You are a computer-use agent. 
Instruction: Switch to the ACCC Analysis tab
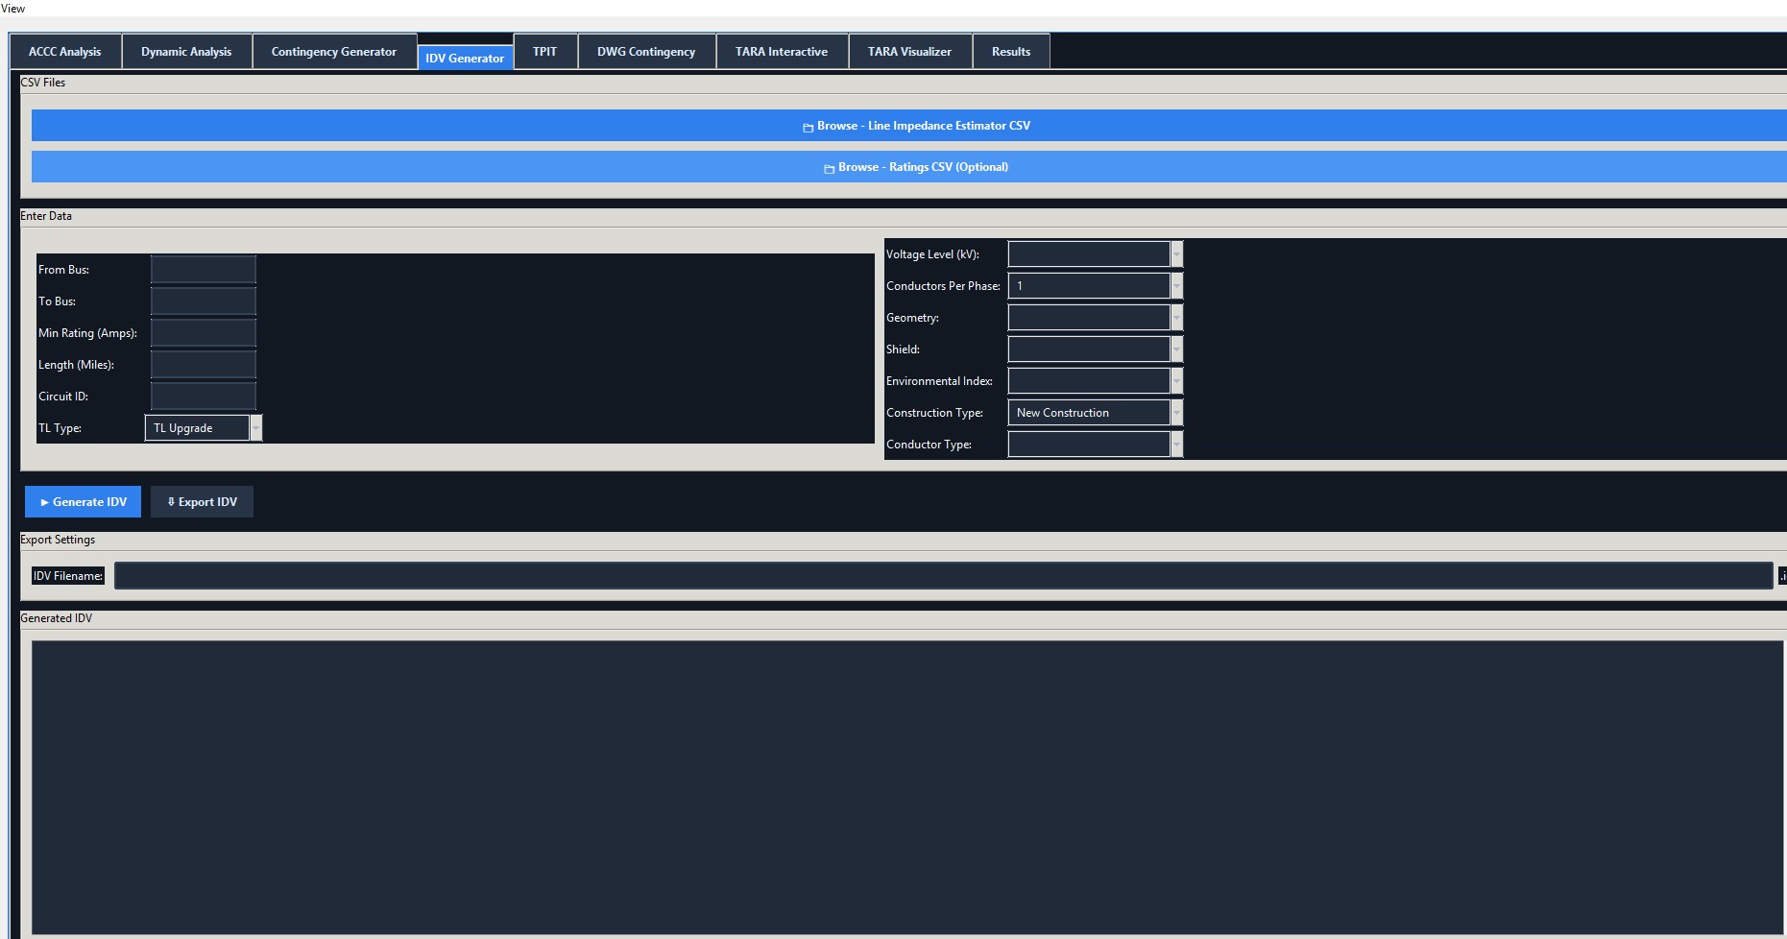pyautogui.click(x=65, y=52)
